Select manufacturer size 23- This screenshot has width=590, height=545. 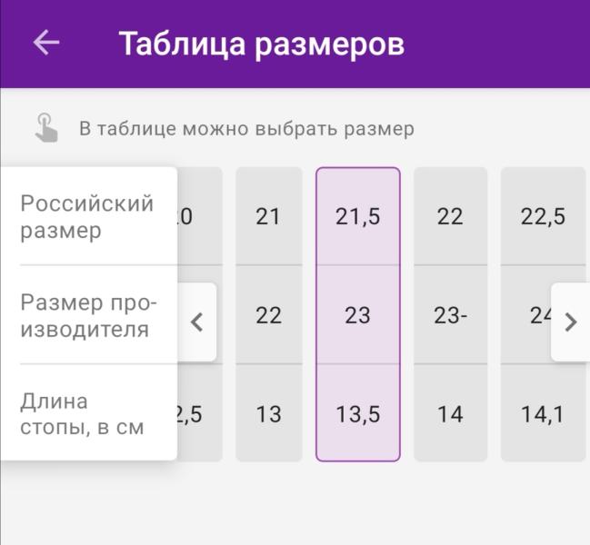click(450, 315)
